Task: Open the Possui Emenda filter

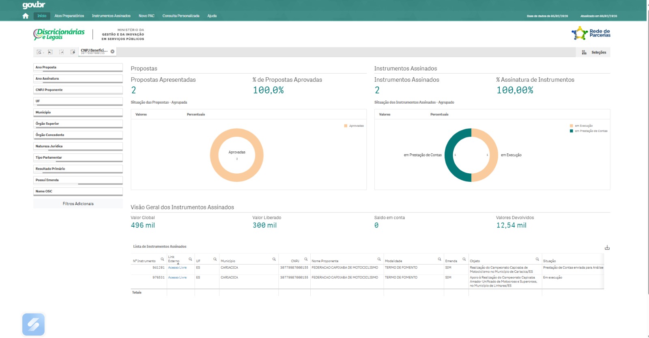Action: [78, 180]
